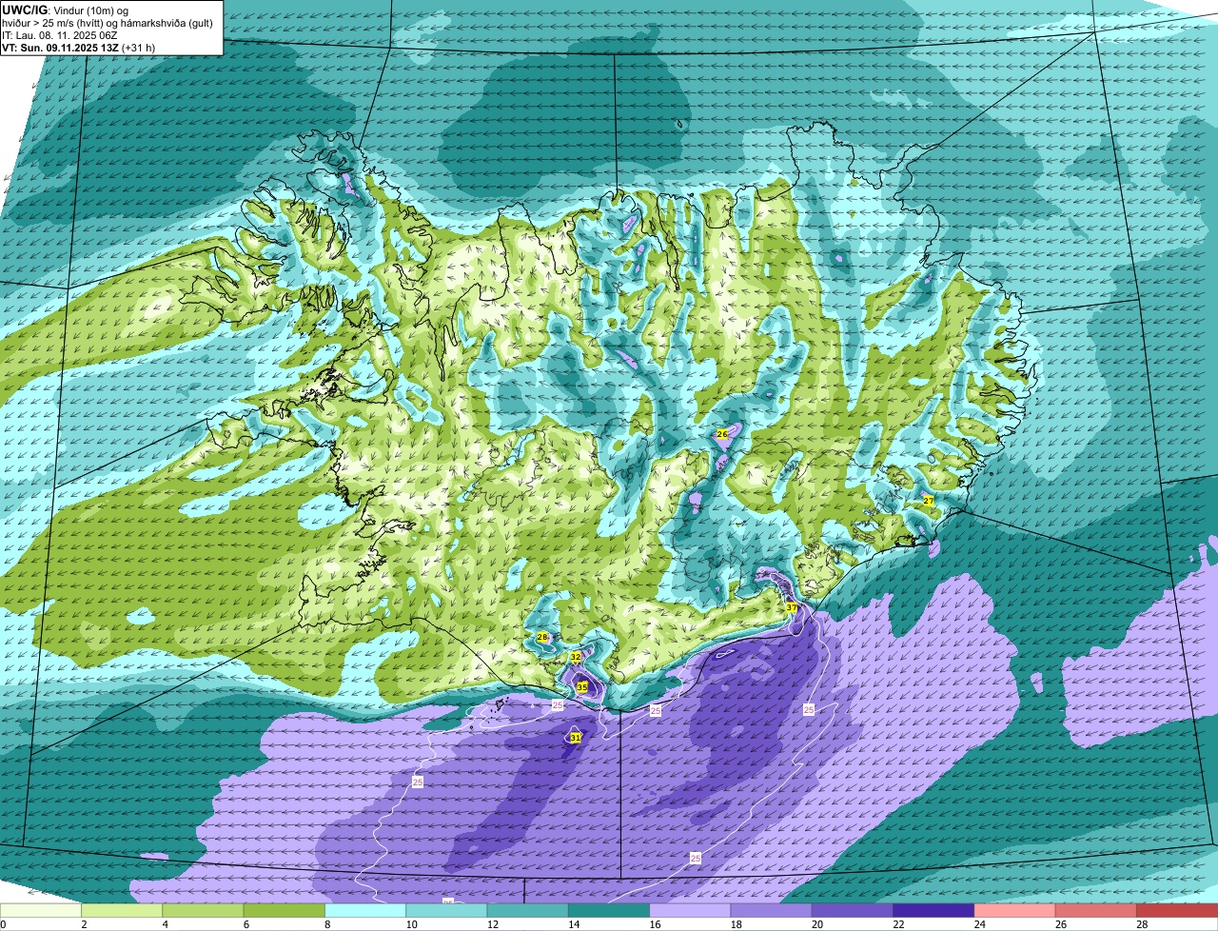1218x931 pixels.
Task: Click the 6–8 m/s legend color swatch
Action: 285,910
